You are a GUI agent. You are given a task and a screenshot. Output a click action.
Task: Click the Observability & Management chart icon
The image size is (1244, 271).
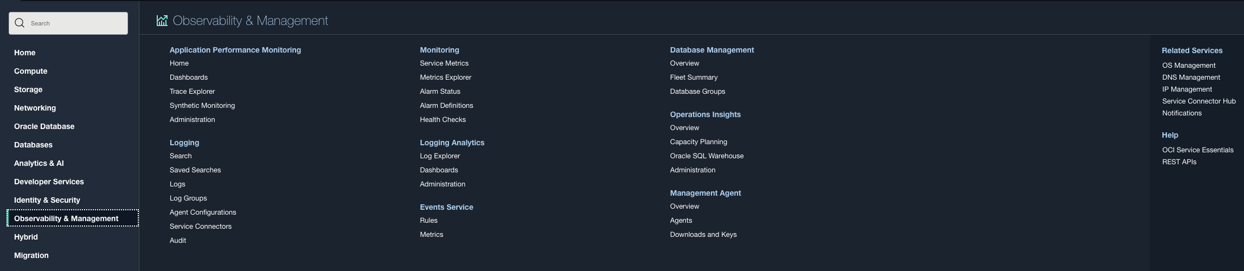(162, 21)
